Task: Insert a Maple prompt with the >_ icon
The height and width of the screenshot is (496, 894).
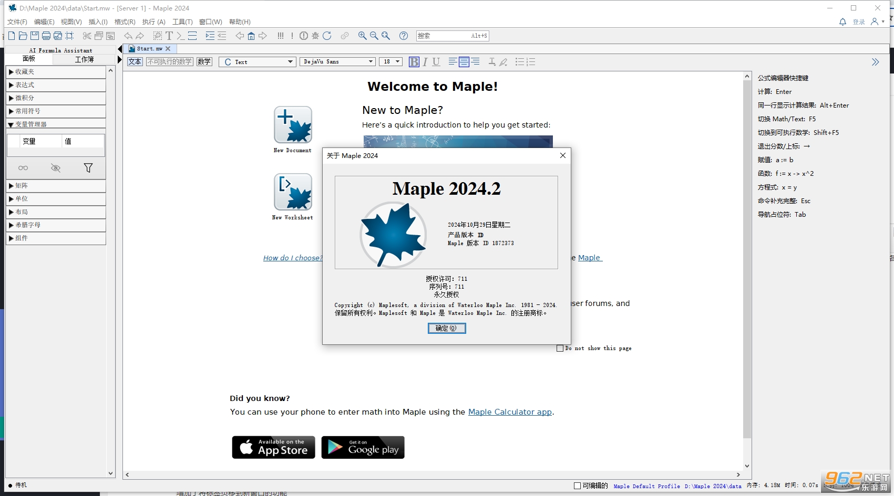Action: 180,36
